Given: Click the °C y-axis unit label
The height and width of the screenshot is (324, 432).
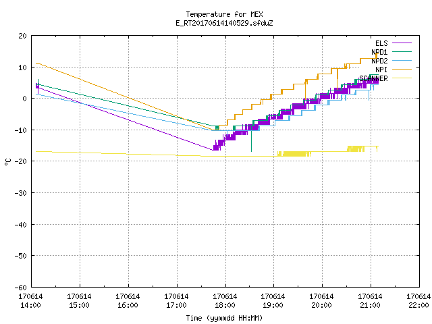Looking at the screenshot, I should (x=7, y=162).
